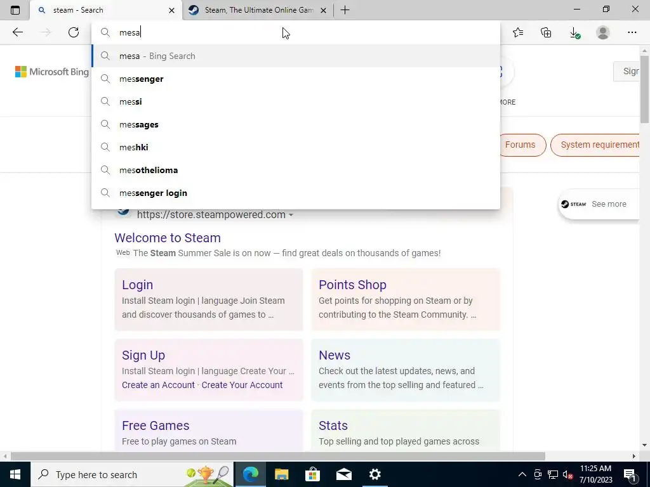Screen dimensions: 650x487
Task: Open the Stats sitelink
Action: point(333,425)
